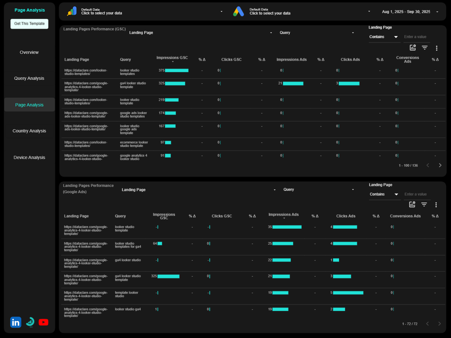Click the Get This Template button
The height and width of the screenshot is (338, 451).
point(29,24)
